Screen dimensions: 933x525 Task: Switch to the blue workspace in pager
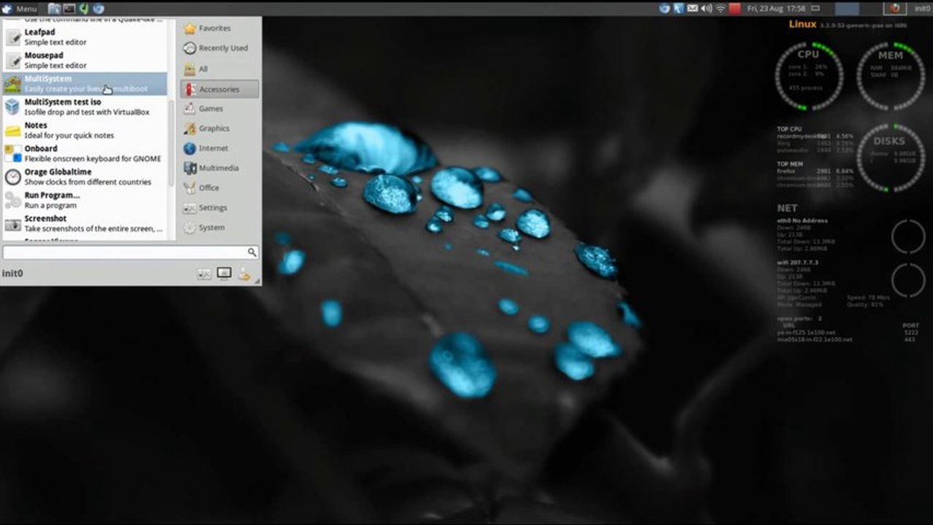pyautogui.click(x=847, y=9)
